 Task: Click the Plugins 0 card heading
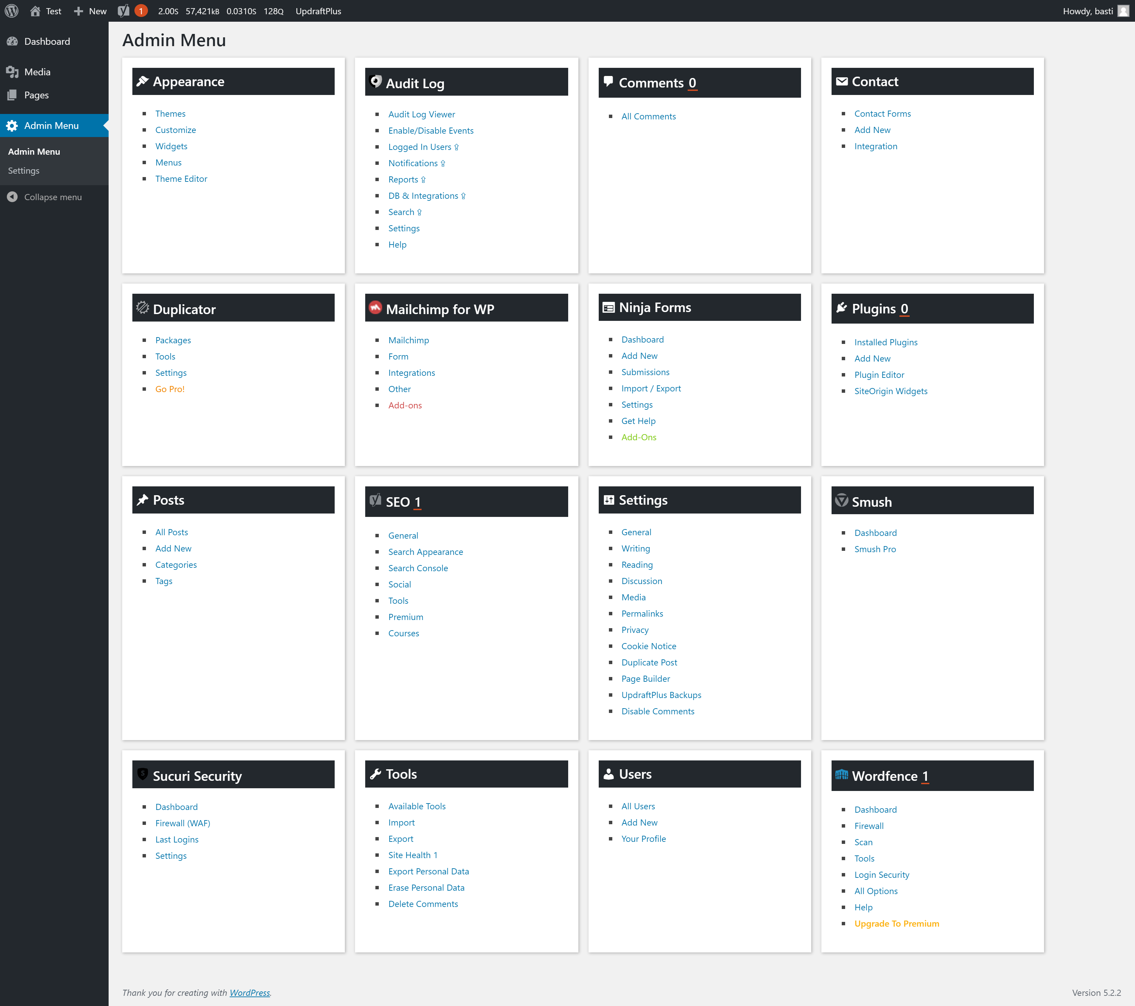(x=932, y=309)
